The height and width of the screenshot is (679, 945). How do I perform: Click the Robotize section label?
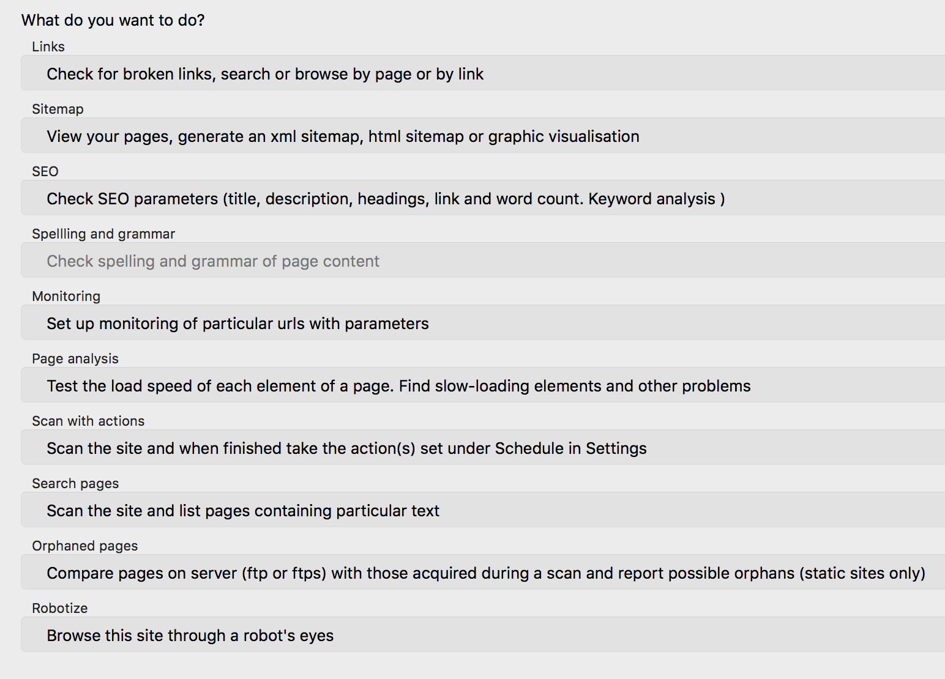click(x=60, y=608)
